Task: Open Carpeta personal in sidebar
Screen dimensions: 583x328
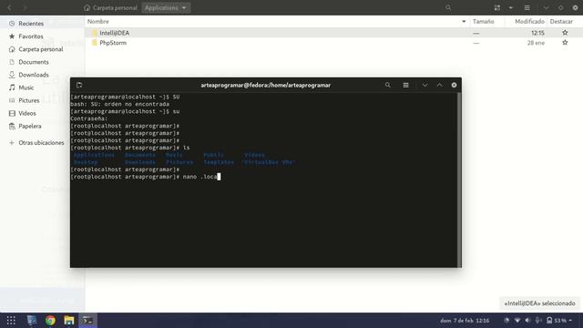Action: coord(40,49)
